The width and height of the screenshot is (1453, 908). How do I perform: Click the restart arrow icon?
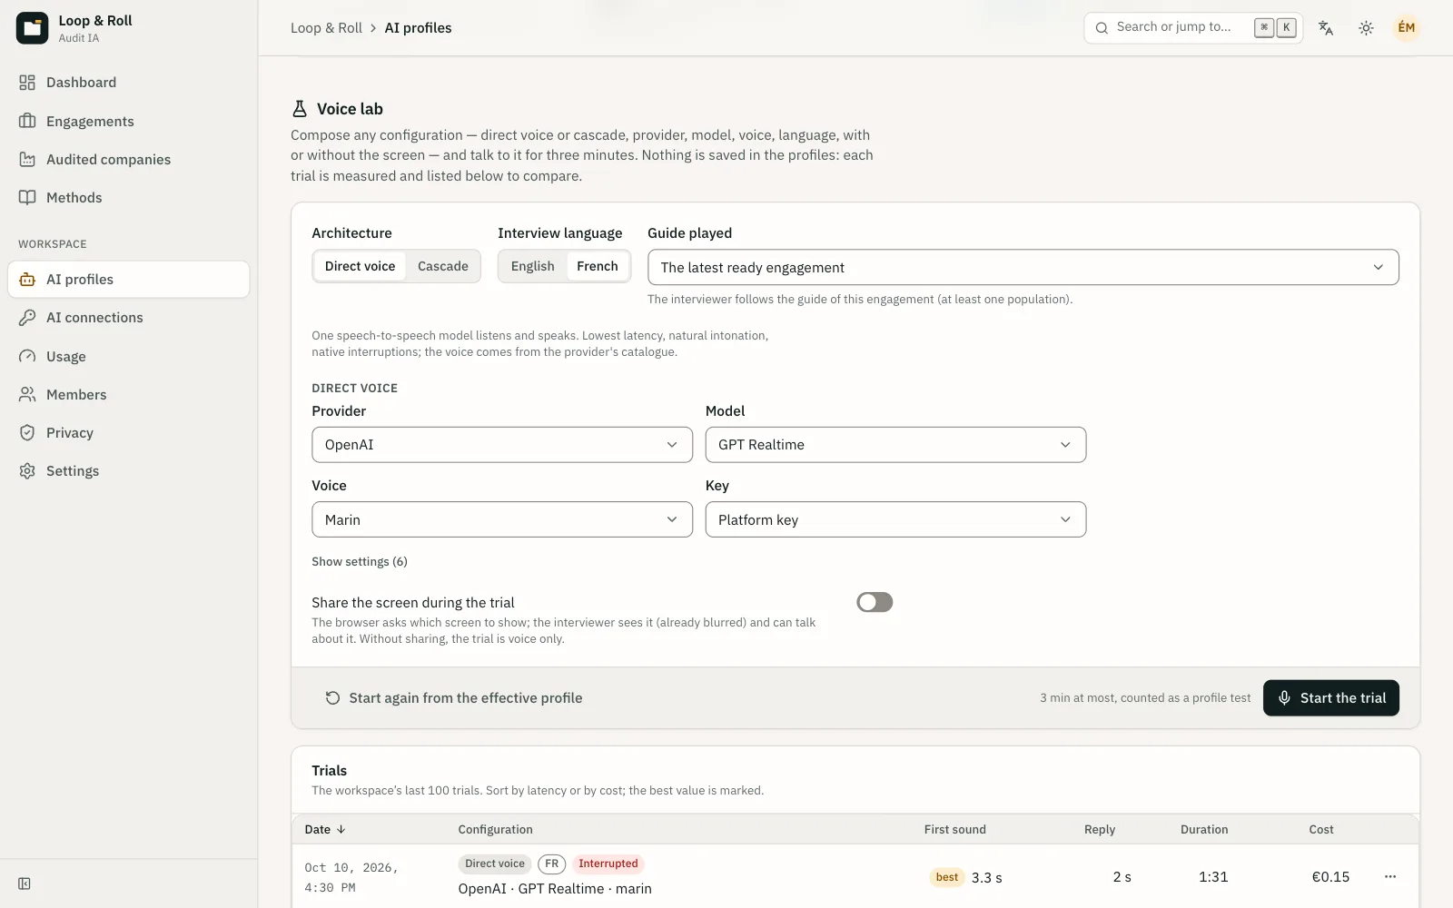(x=332, y=698)
